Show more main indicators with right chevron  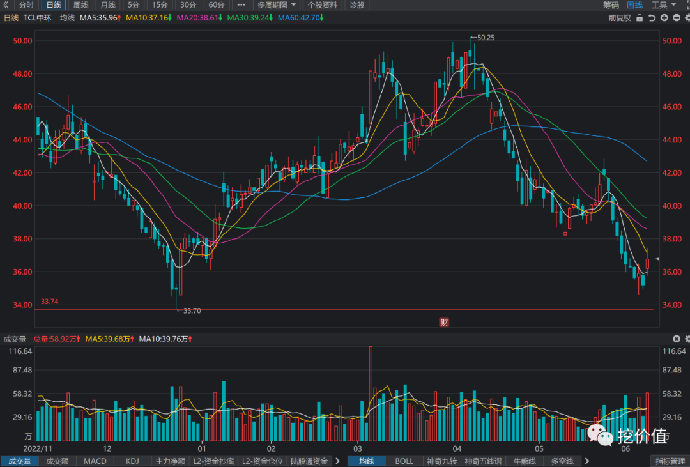[587, 461]
